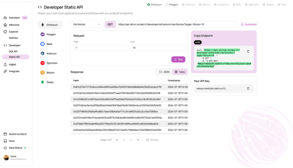Switch response view to Table tab
293x168 pixels.
[x=180, y=72]
